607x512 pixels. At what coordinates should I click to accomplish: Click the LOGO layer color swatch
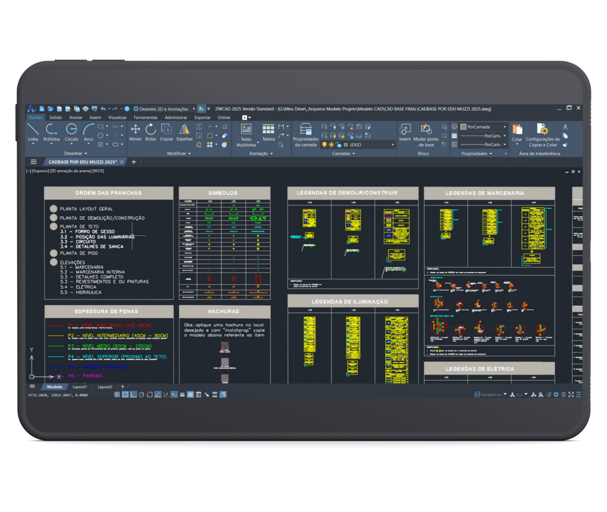346,145
